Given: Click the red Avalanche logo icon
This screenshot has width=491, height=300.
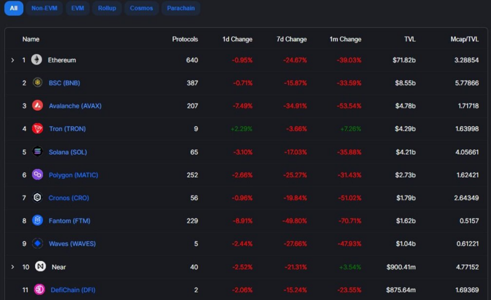Looking at the screenshot, I should coord(38,106).
